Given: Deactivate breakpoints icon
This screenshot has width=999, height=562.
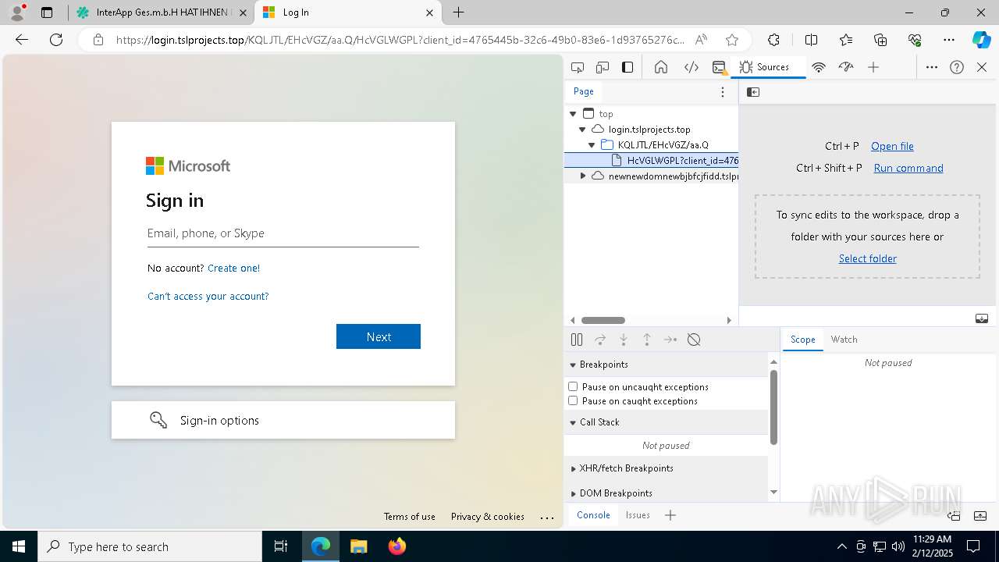Looking at the screenshot, I should tap(694, 340).
